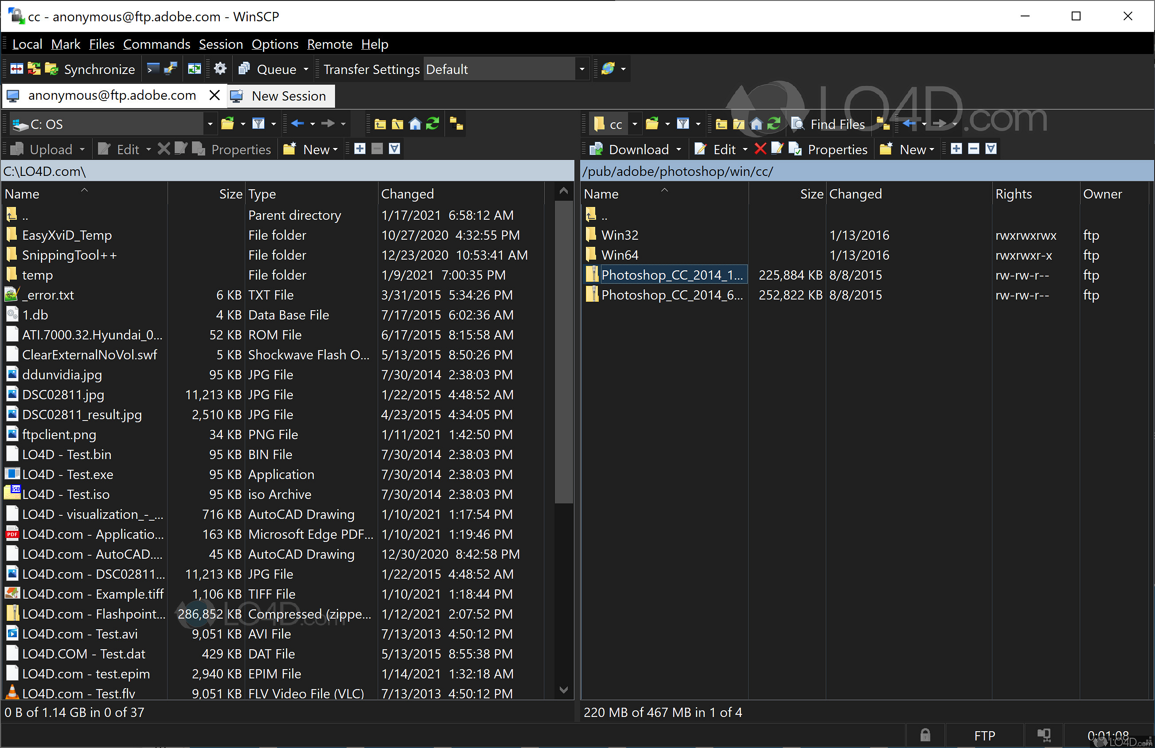
Task: Open the Preferences gear icon
Action: [220, 70]
